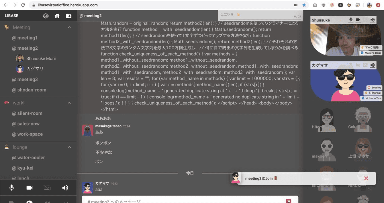
Task: Click the red send icon in message box
Action: tap(288, 201)
